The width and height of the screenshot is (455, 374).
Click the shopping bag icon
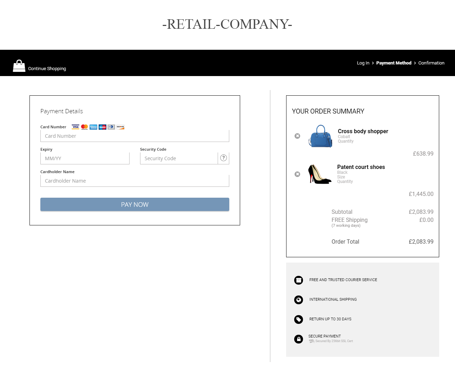(x=19, y=66)
